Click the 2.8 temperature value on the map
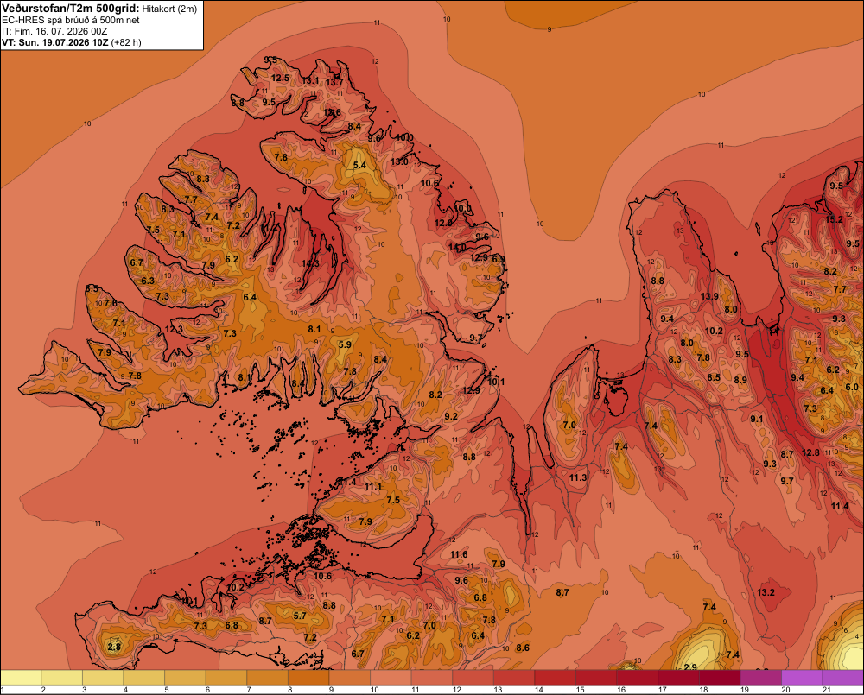Screen dimensions: 864x695 (114, 647)
